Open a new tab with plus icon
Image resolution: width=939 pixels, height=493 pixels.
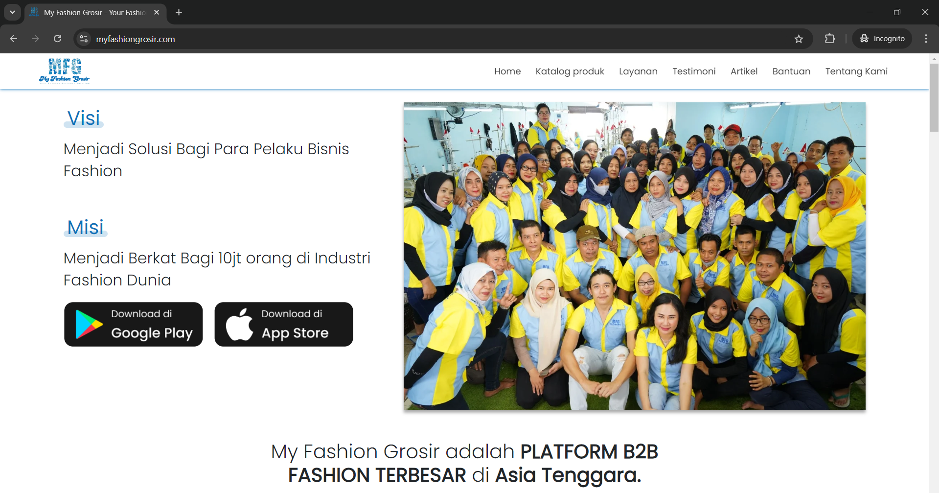[x=179, y=12]
